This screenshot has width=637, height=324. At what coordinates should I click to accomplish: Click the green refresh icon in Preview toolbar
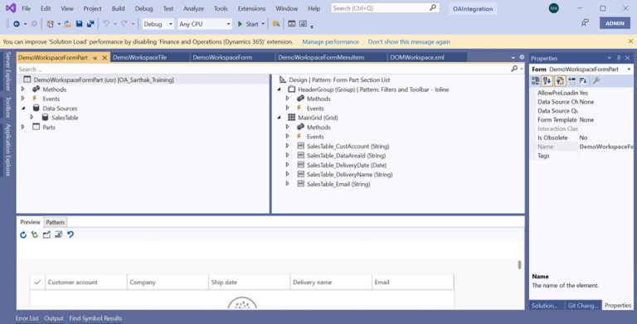[35, 235]
